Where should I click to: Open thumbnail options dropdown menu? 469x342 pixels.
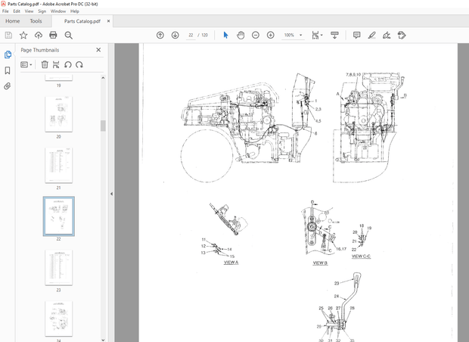click(26, 64)
